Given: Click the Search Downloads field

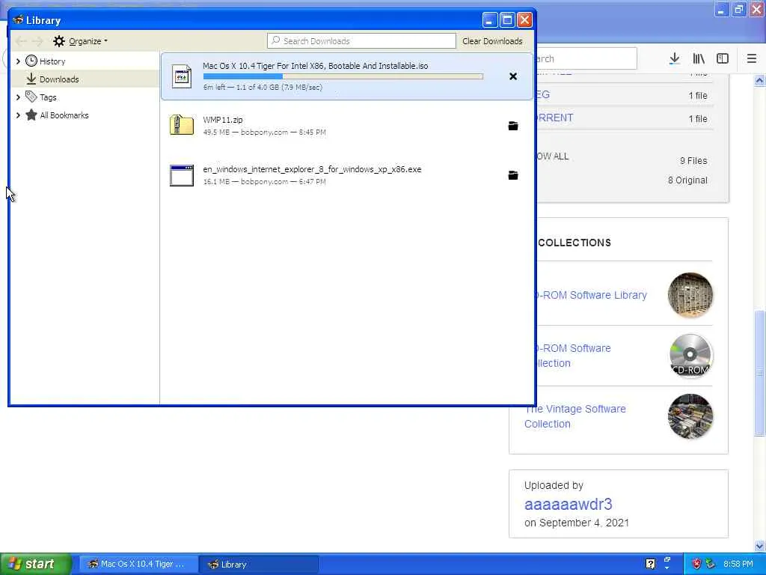Looking at the screenshot, I should click(361, 41).
